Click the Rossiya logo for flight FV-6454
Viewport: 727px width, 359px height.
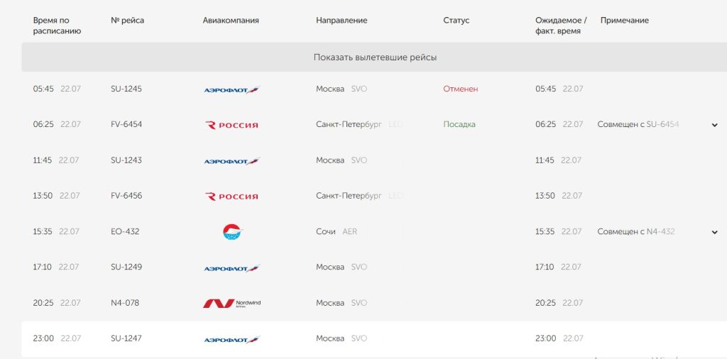pyautogui.click(x=231, y=125)
